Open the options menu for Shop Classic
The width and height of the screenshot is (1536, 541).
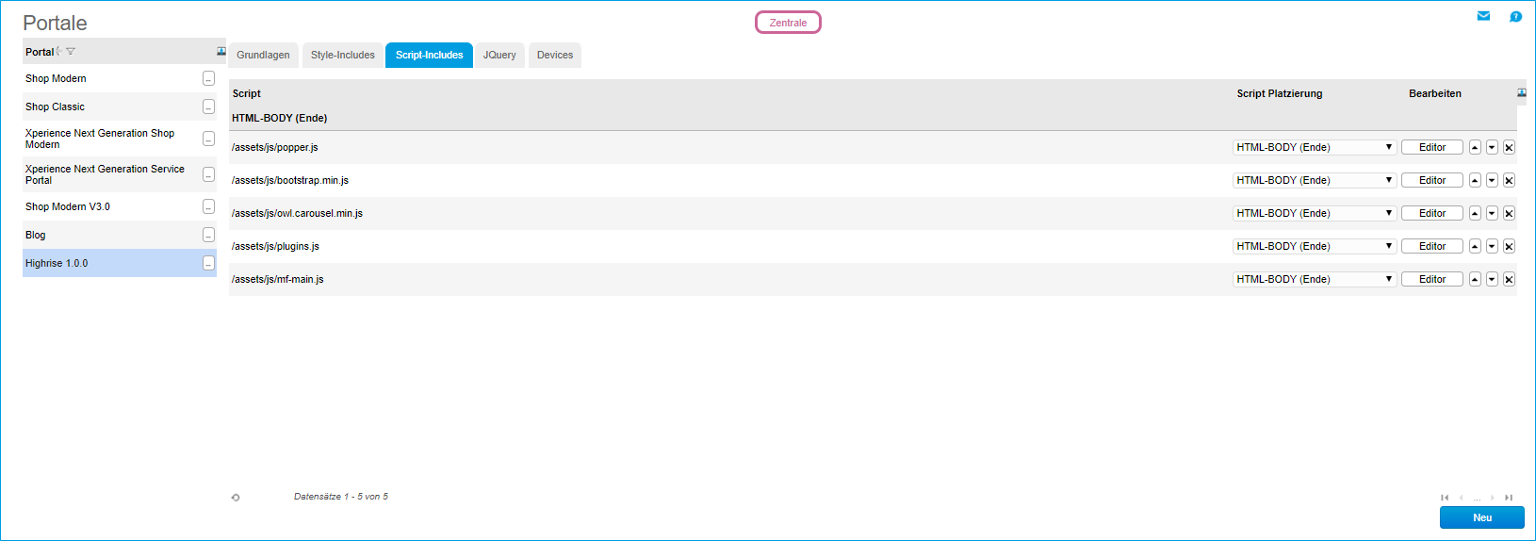pos(208,107)
